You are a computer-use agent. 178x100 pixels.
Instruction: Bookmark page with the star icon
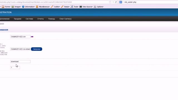(110, 2)
